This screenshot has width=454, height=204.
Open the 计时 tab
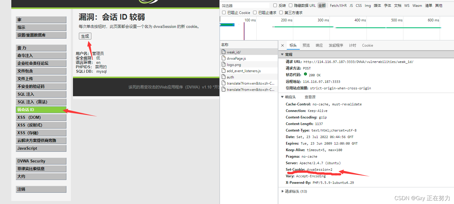pos(352,45)
